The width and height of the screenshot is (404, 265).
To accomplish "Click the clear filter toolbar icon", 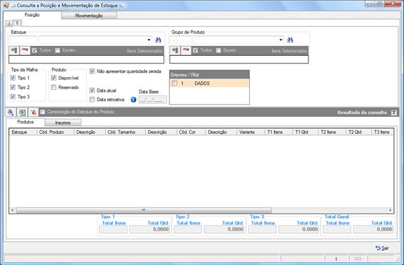I will 33,112.
